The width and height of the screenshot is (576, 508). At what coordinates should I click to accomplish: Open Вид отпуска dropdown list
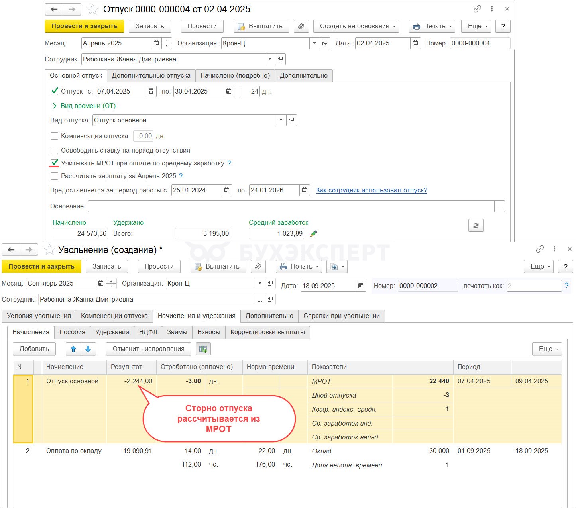tap(281, 120)
